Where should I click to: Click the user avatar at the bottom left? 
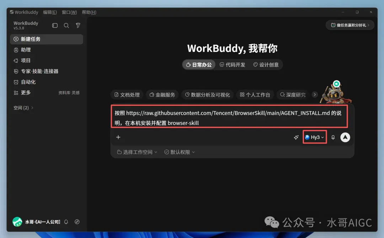(17, 222)
